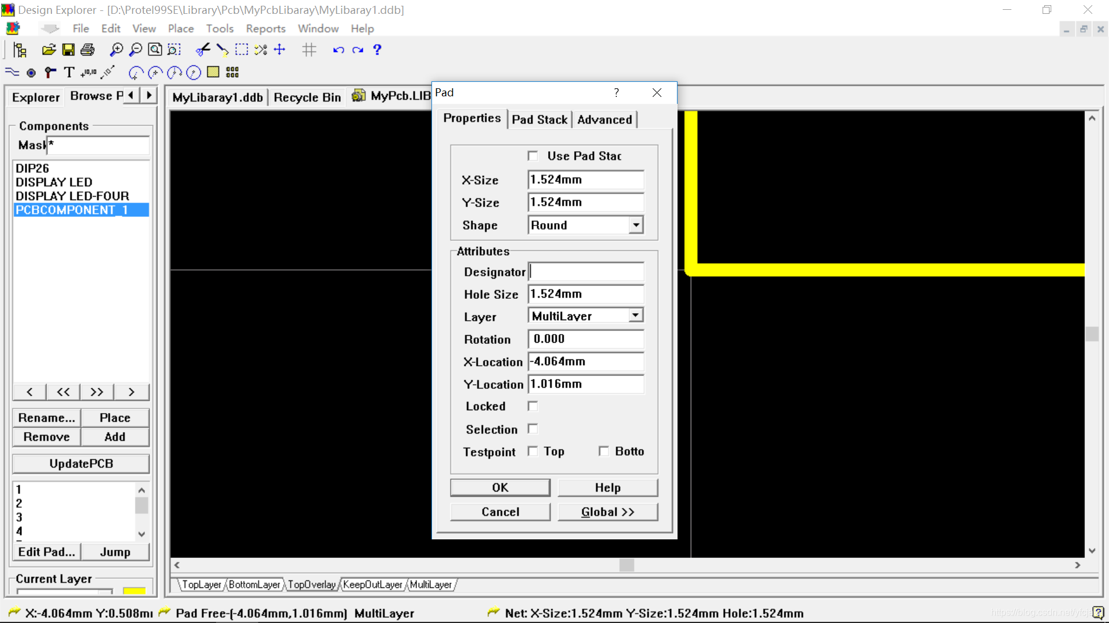Expand the Layer dropdown showing MultiLayer

pyautogui.click(x=636, y=316)
